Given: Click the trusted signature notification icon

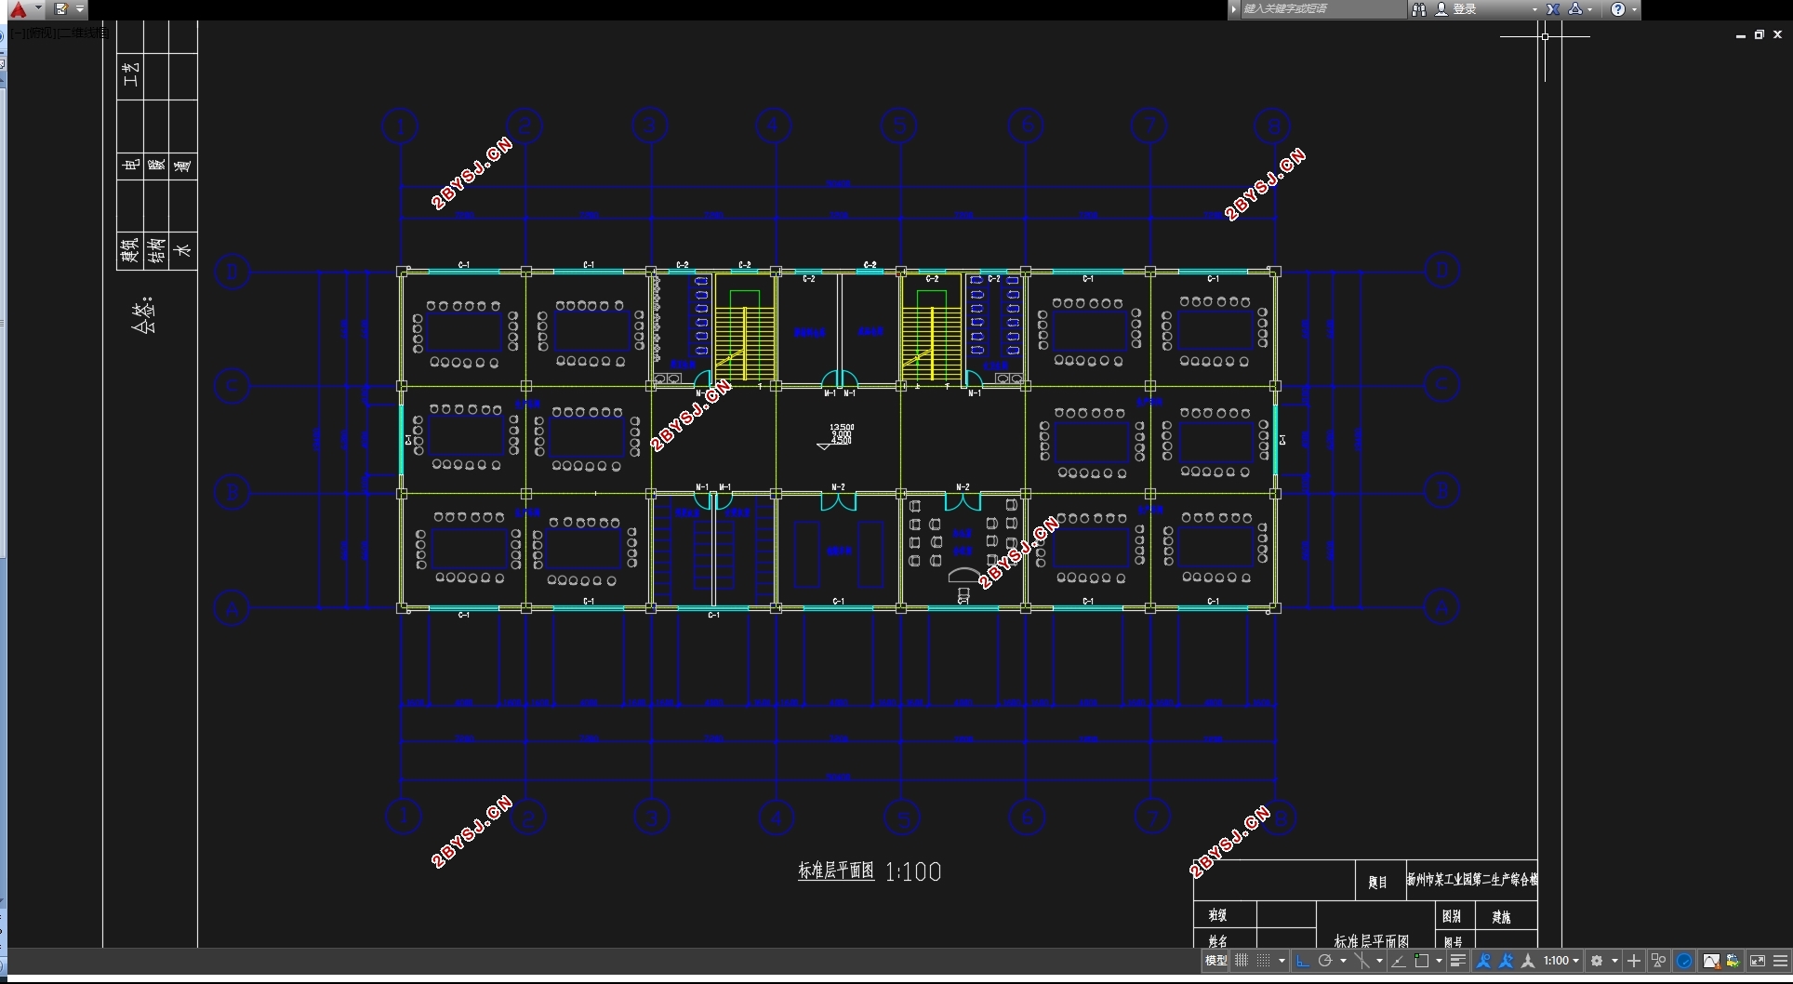Looking at the screenshot, I should pos(1733,961).
